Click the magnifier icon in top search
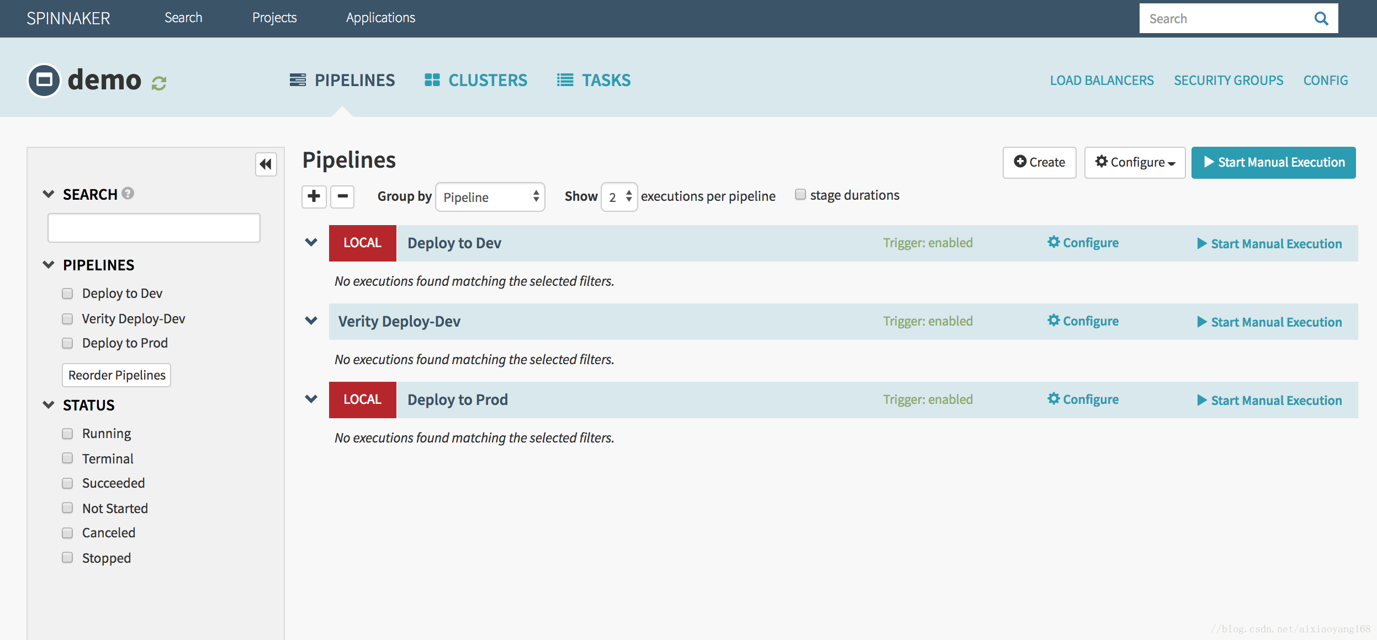 point(1321,19)
